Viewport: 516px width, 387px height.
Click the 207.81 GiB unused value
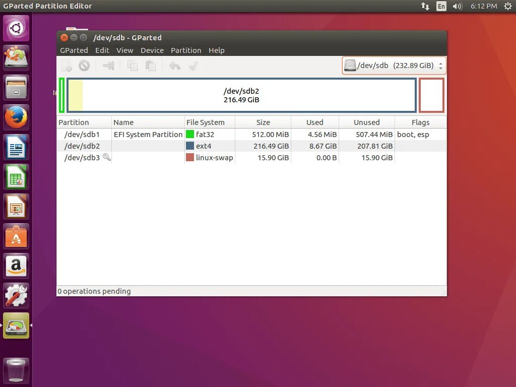(x=375, y=146)
